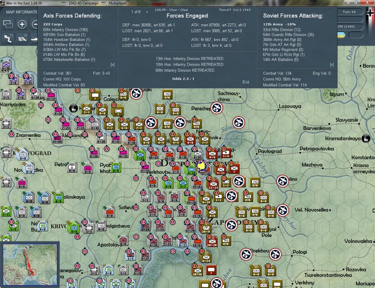Zoom out with the minus icon

point(35,24)
